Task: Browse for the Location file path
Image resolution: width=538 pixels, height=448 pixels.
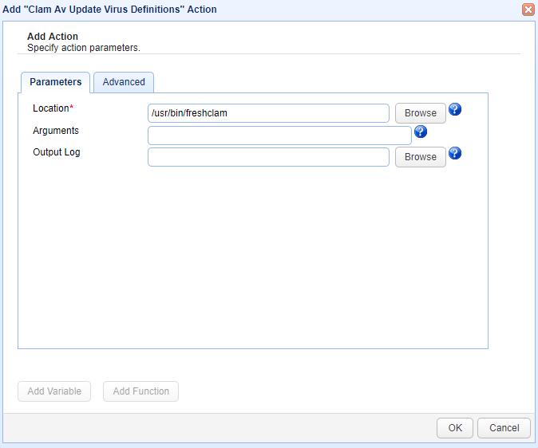Action: tap(420, 113)
